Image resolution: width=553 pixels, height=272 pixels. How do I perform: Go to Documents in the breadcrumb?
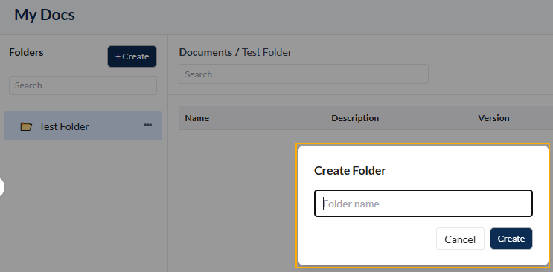[205, 52]
